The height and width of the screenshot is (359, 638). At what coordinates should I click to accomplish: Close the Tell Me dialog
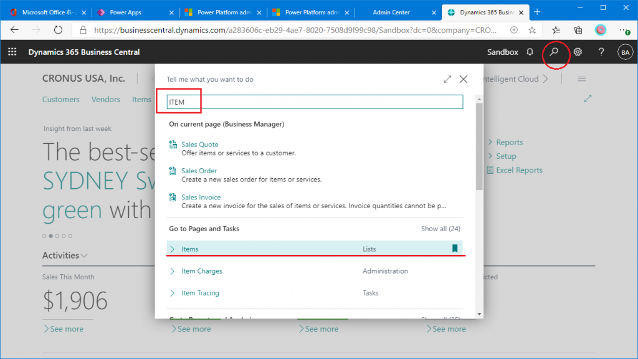tap(464, 79)
